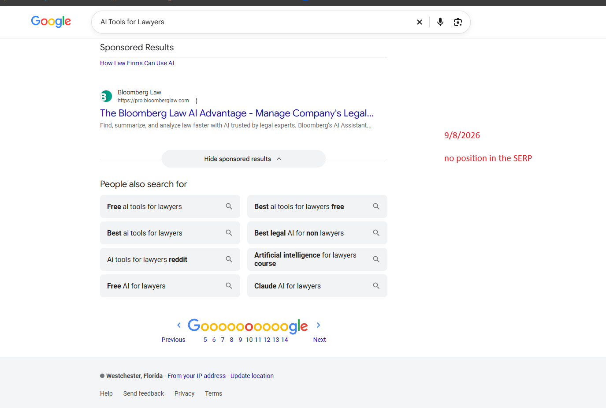Click magnifier icon on Claude AI for lawyers
This screenshot has height=408, width=606.
pyautogui.click(x=376, y=286)
